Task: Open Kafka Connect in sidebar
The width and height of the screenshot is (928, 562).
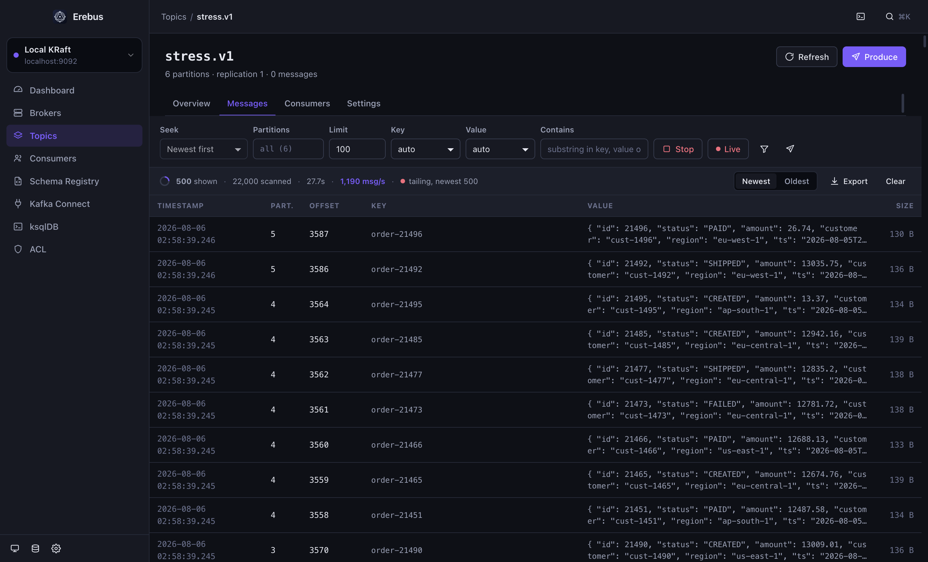Action: (x=74, y=203)
